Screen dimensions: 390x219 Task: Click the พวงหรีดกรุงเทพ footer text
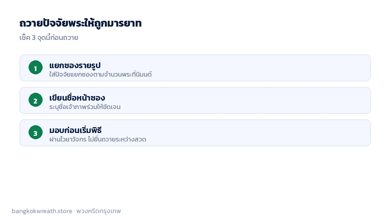[x=99, y=211]
